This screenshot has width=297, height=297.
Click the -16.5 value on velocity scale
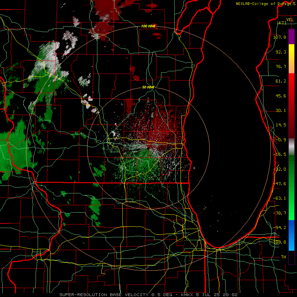[x=280, y=154]
